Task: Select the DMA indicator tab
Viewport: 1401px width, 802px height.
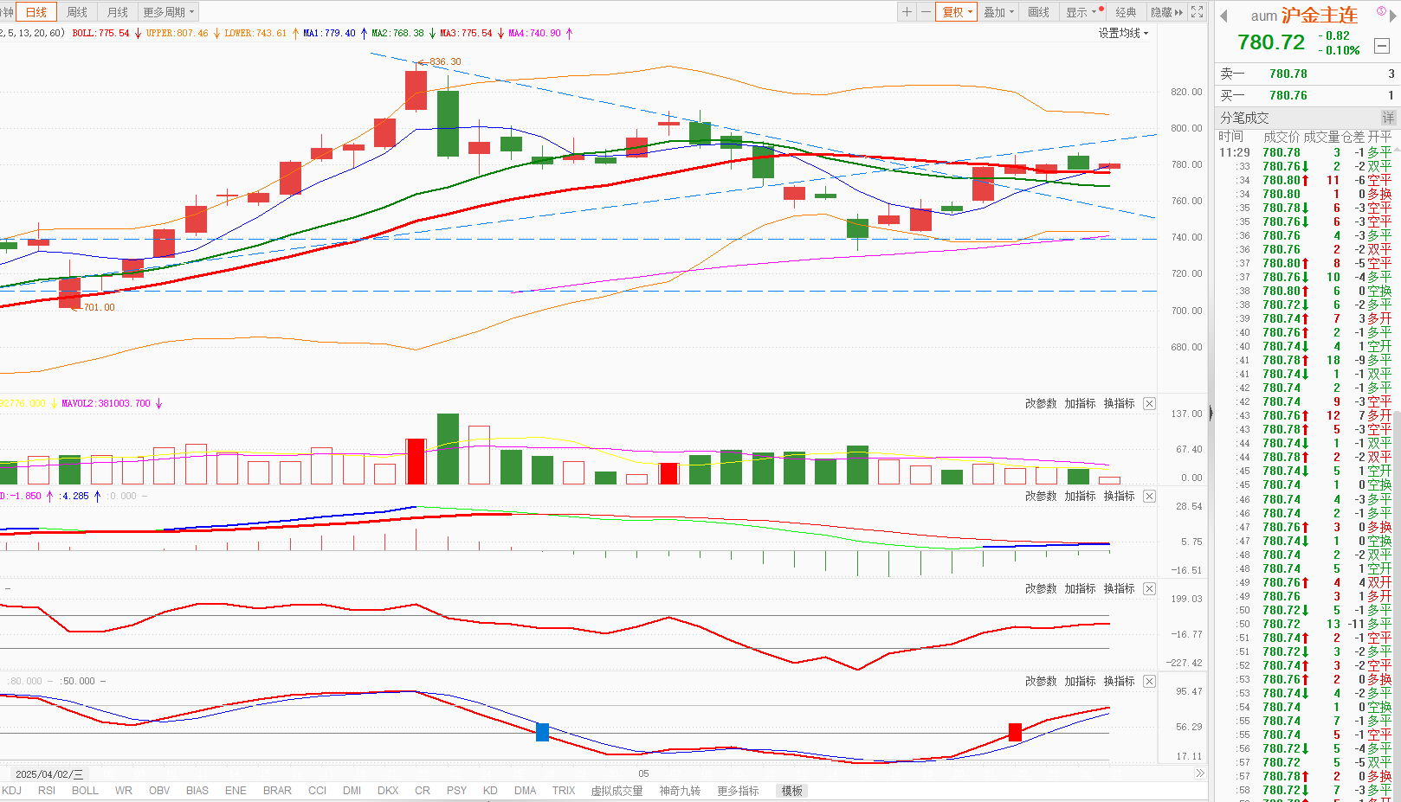Action: click(525, 791)
